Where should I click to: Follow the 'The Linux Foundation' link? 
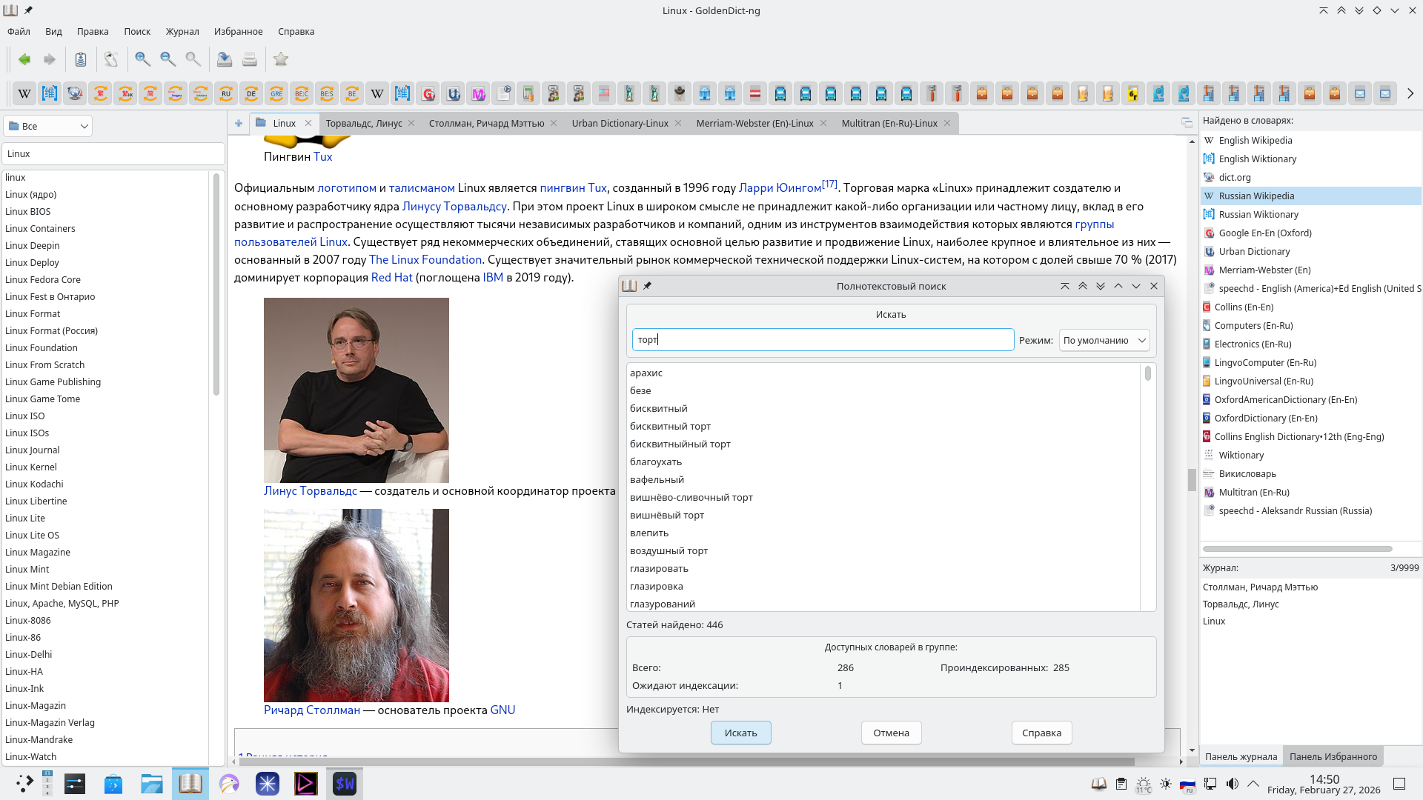[x=425, y=260]
